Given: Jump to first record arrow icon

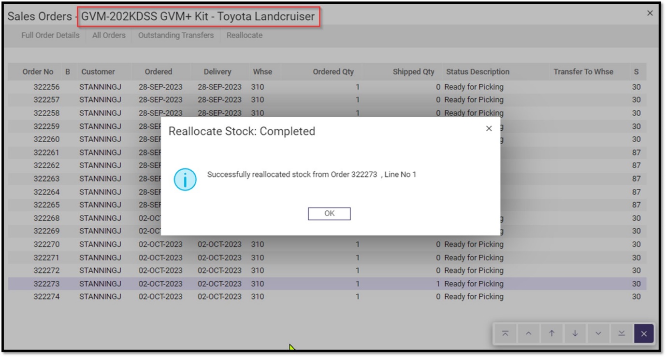Looking at the screenshot, I should 505,334.
